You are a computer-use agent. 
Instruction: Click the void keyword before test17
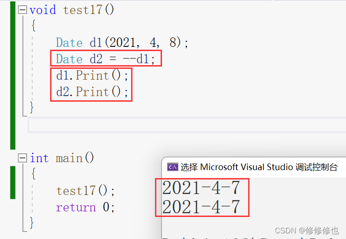tap(43, 10)
